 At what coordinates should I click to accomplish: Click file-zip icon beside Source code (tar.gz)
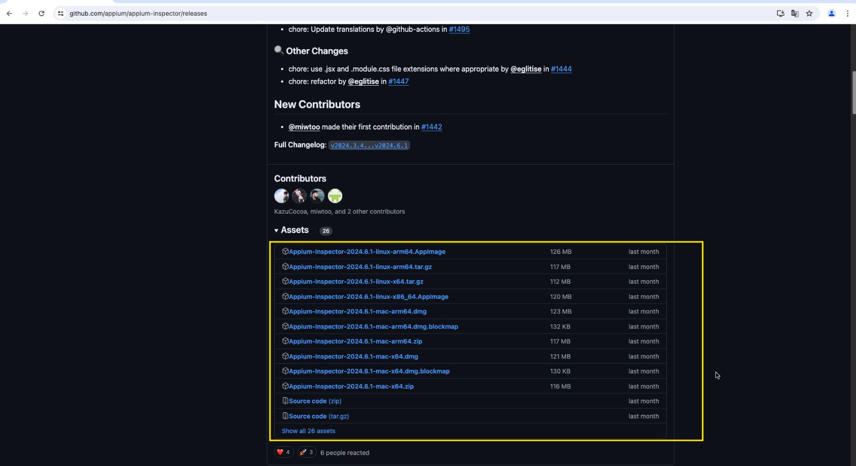tap(285, 416)
